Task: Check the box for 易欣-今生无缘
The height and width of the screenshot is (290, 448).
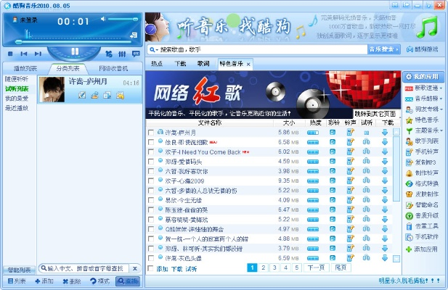Action: click(151, 200)
